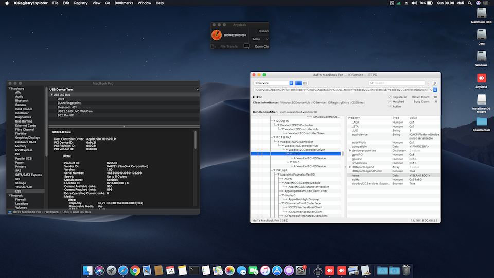Open the Bookmarks menu
Screen dimensions: 494x278
point(123,3)
